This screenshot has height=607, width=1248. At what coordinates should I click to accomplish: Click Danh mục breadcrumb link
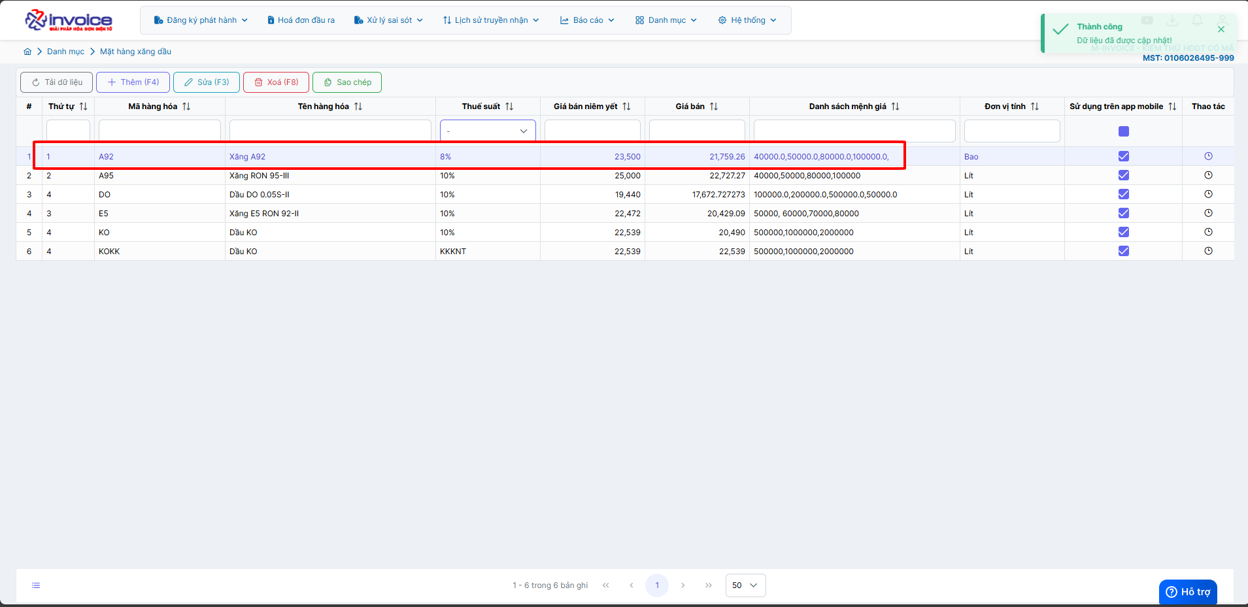[x=65, y=52]
